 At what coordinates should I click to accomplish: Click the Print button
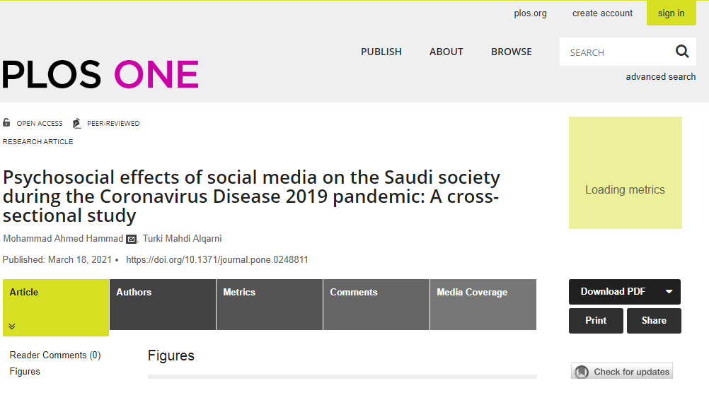[596, 321]
